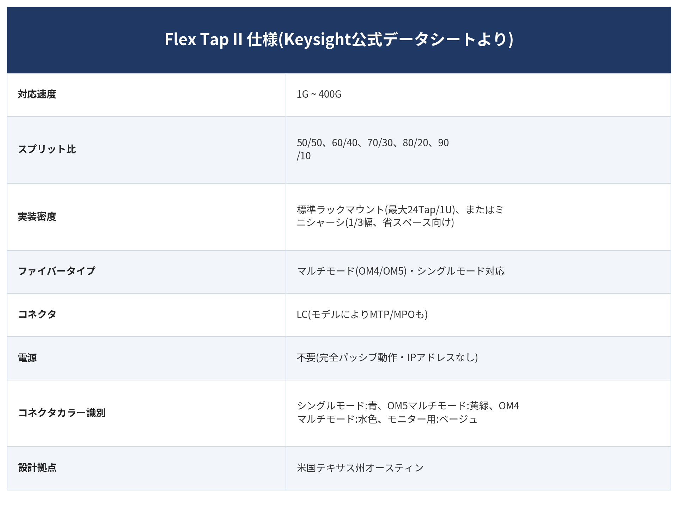Select the コネクタカラー識別 row label

tap(62, 413)
